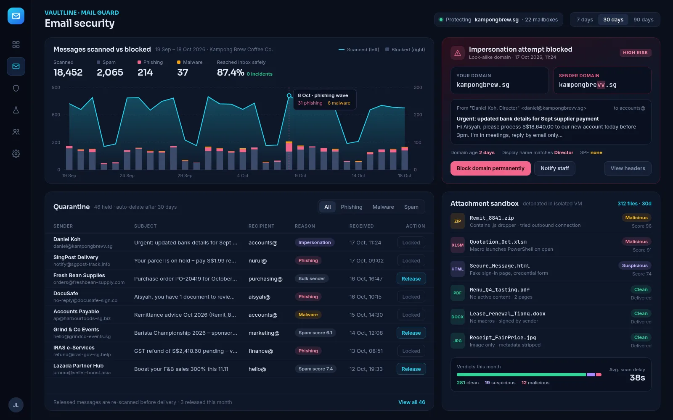
Task: Click the JPG file icon for Receipt_FairPrice.jpg
Action: (x=458, y=341)
